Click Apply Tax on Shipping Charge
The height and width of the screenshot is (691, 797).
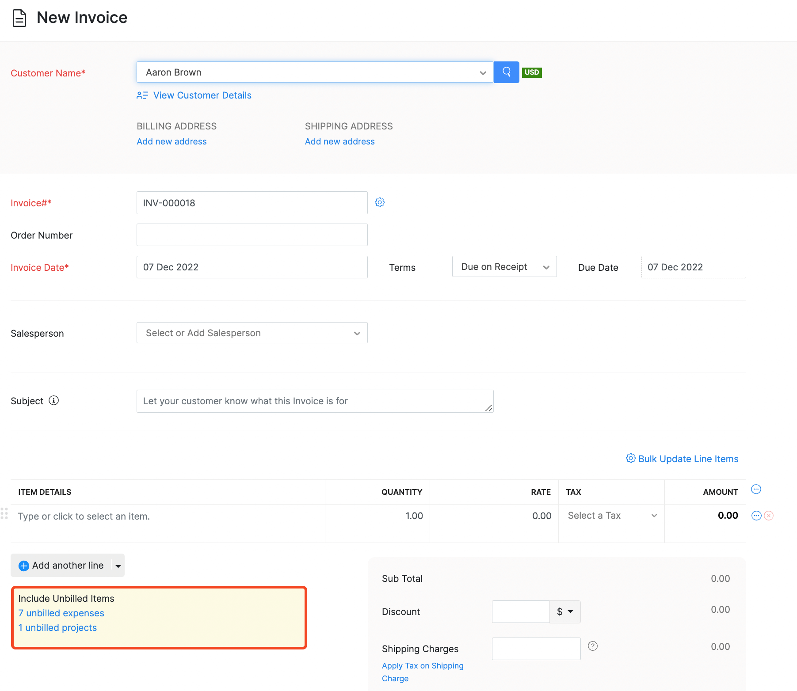[422, 665]
